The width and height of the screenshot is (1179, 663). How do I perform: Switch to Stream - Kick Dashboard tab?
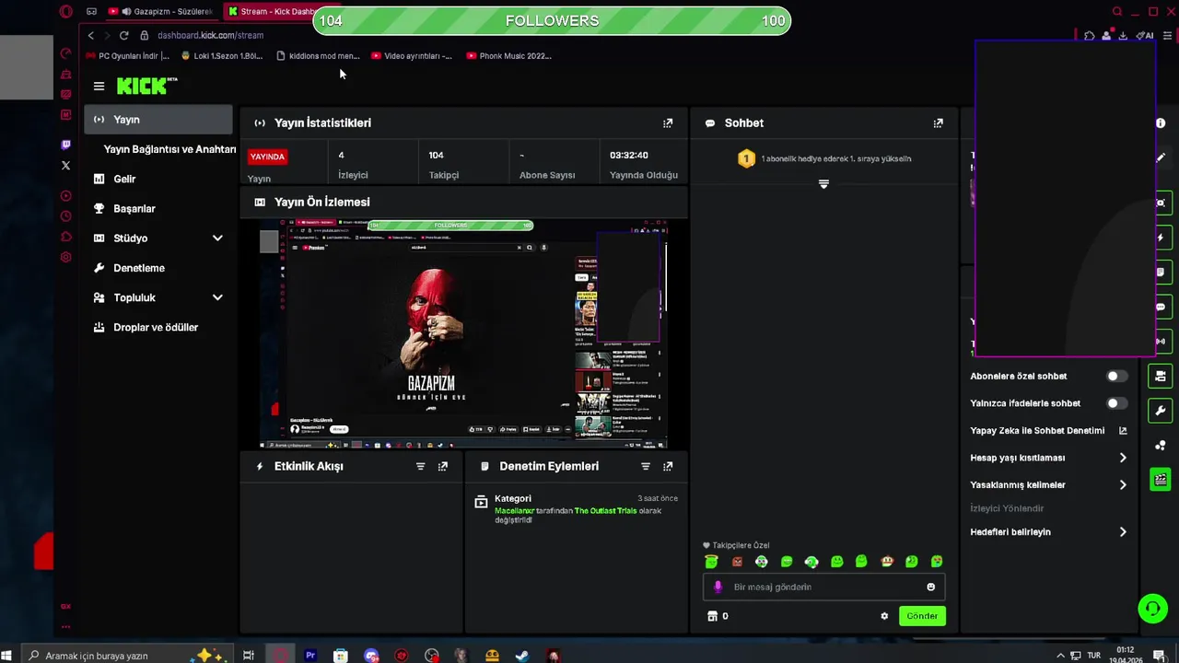click(272, 12)
